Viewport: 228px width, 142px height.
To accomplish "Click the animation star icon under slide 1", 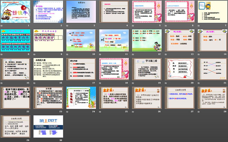I will click(2, 26).
